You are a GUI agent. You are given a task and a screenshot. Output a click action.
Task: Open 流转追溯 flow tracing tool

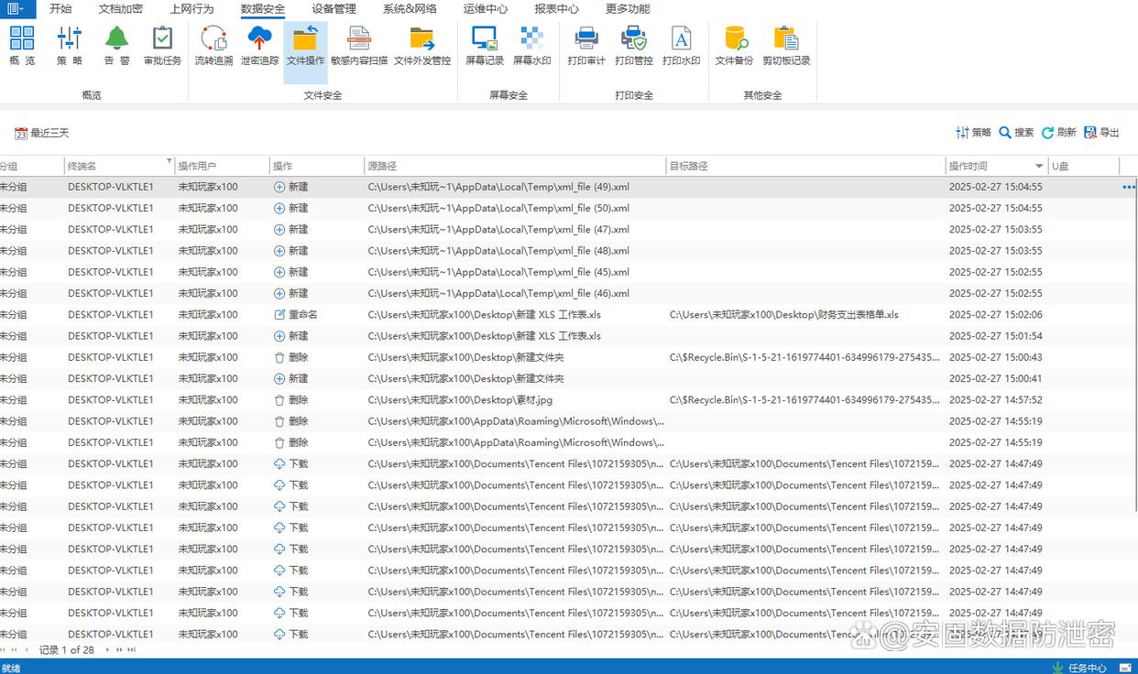coord(213,46)
